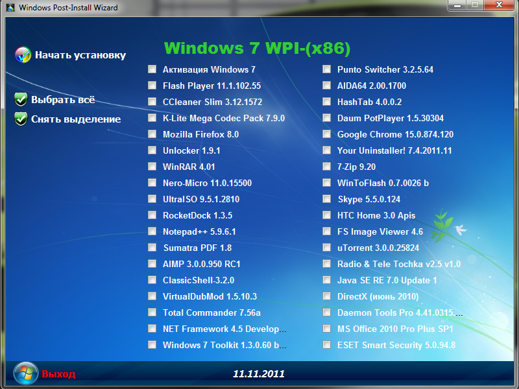519x389 pixels.
Task: Click the start installation globe icon
Action: (x=23, y=55)
